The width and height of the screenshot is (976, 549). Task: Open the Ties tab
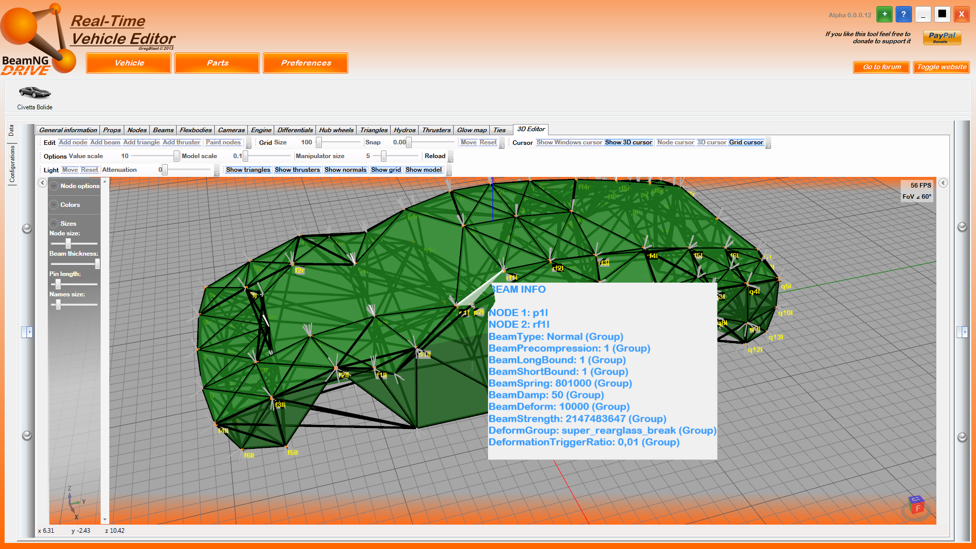500,130
